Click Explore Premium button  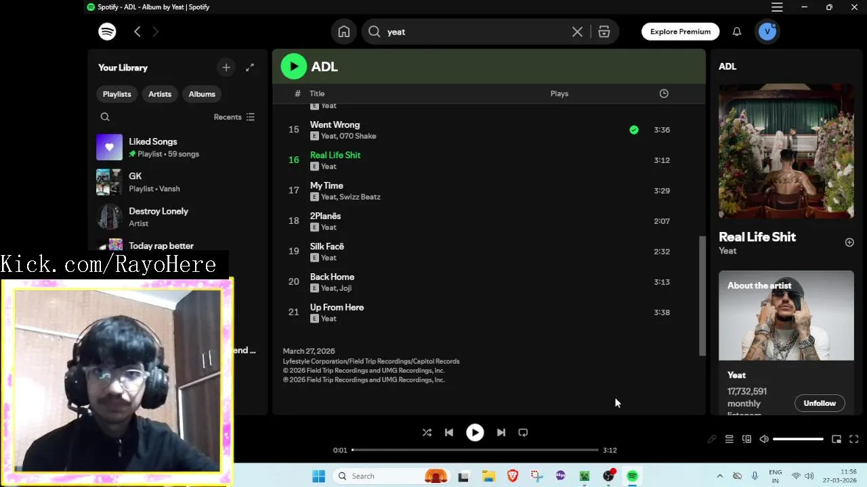[x=680, y=32]
